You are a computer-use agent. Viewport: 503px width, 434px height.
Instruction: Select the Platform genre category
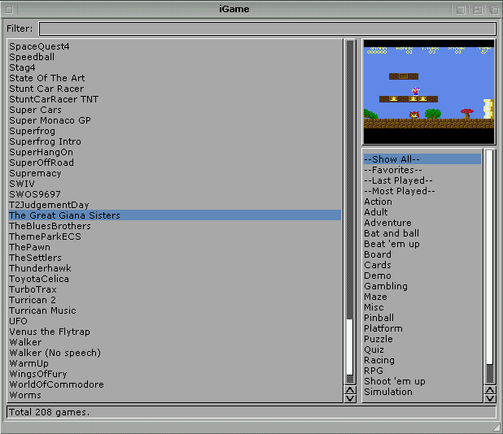[x=383, y=328]
